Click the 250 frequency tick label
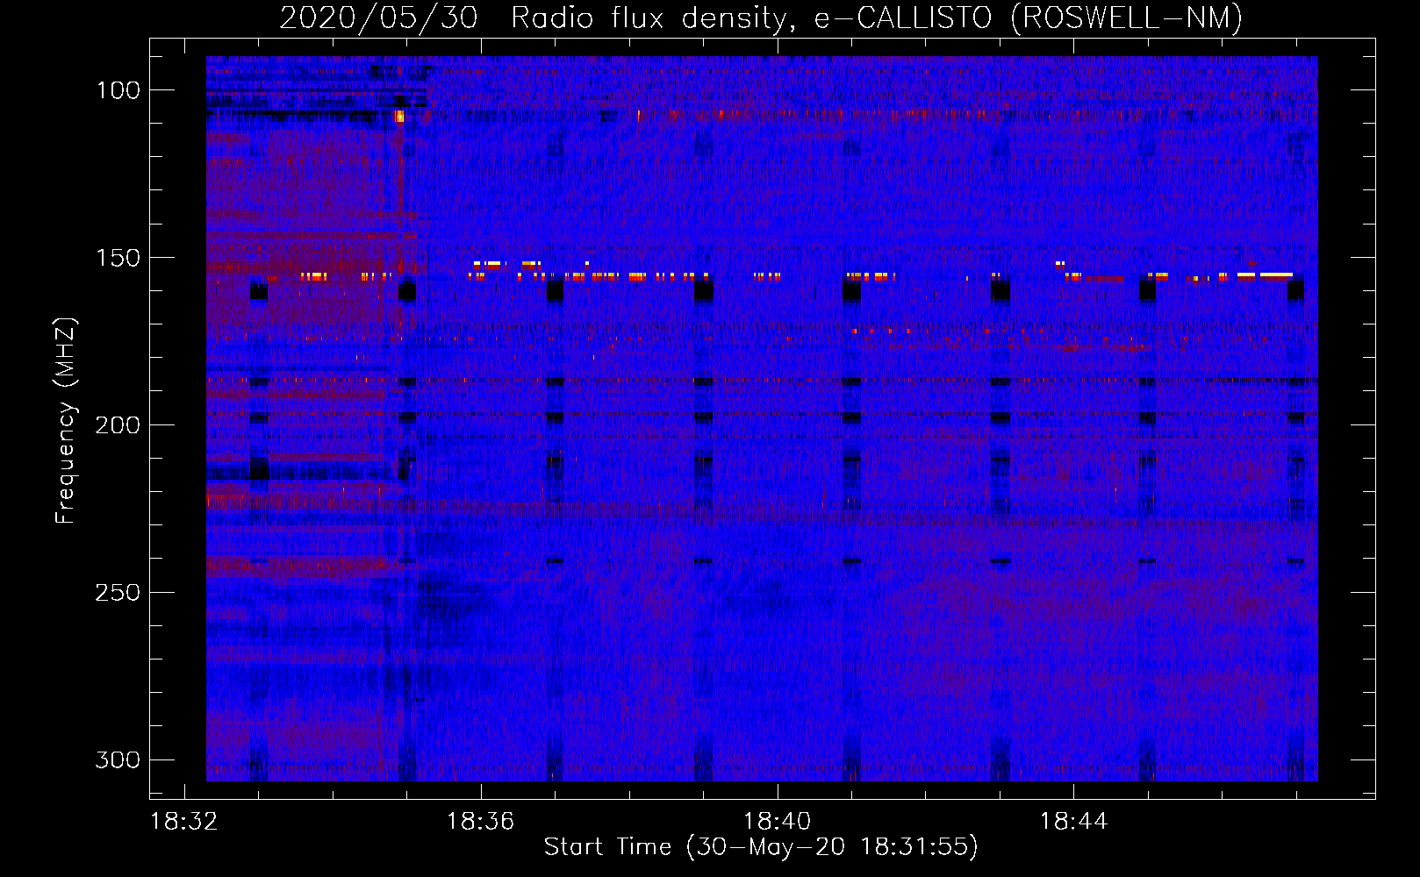 pos(118,593)
